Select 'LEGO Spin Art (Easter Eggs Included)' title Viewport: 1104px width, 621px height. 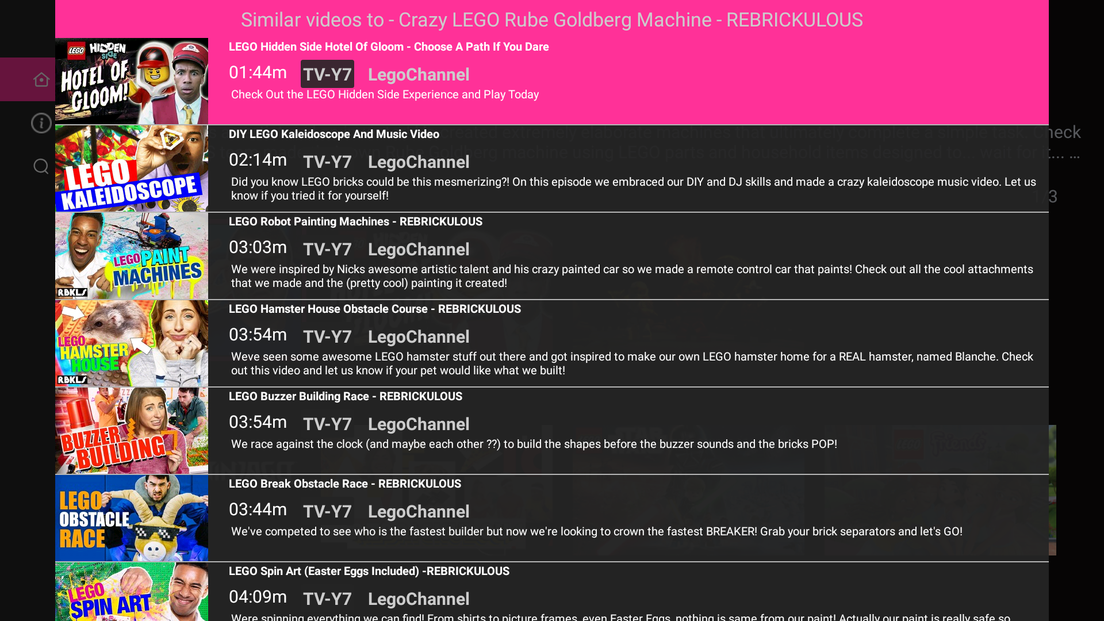tap(369, 572)
